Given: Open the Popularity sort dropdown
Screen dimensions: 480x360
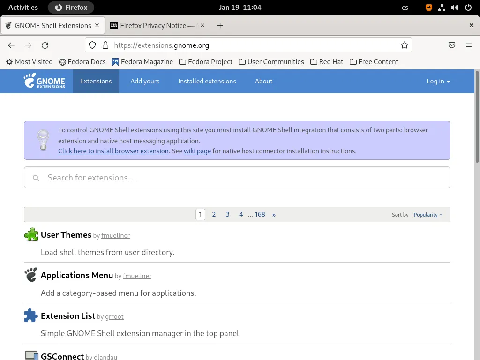Looking at the screenshot, I should click(x=427, y=214).
